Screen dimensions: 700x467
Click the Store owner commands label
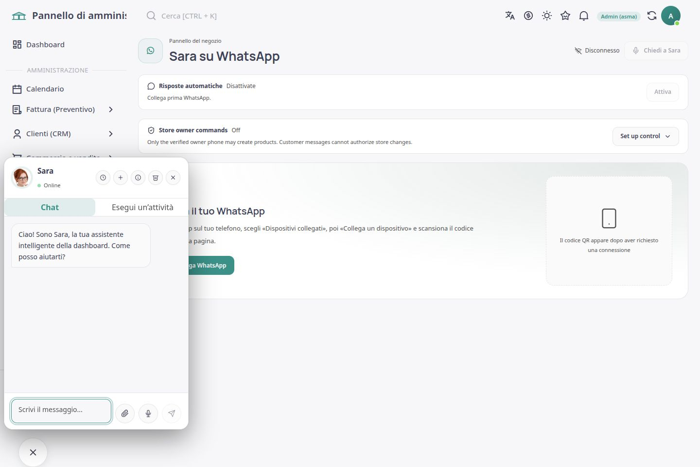tap(193, 130)
